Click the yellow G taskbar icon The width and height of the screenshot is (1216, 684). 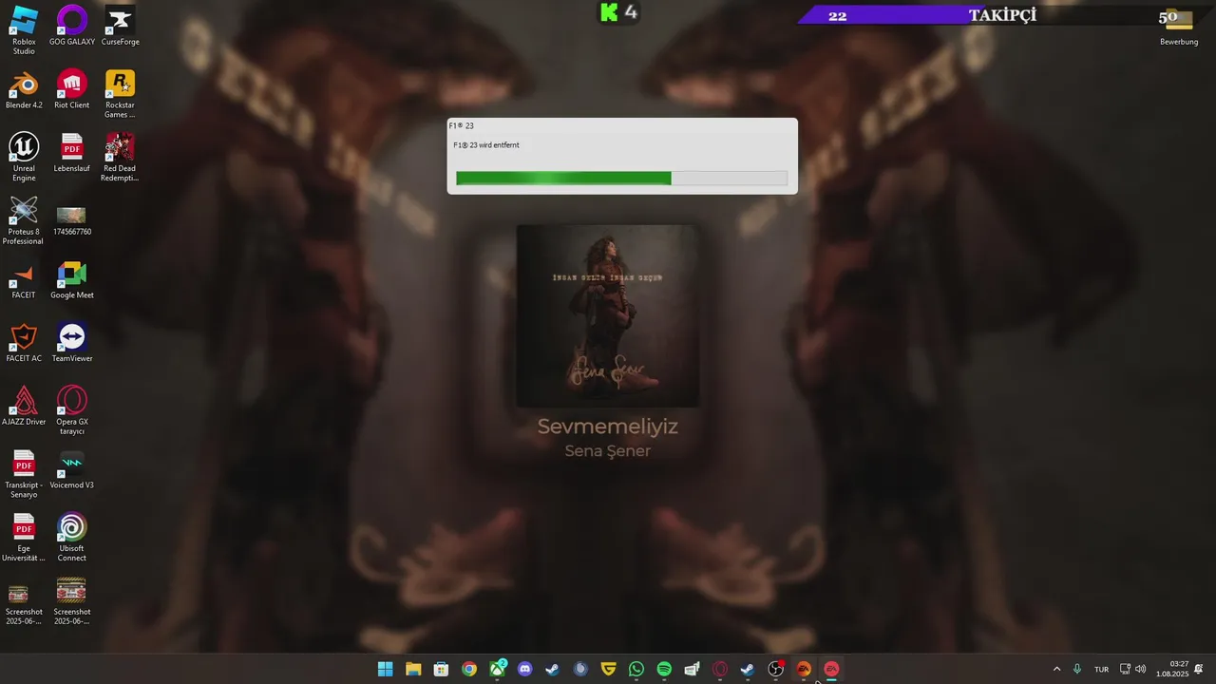click(608, 669)
